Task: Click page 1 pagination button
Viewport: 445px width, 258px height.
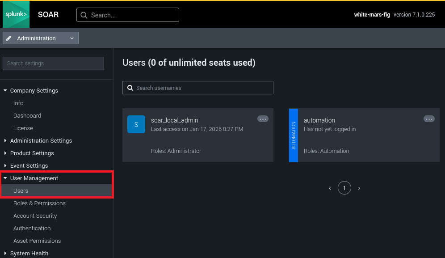Action: pyautogui.click(x=344, y=188)
